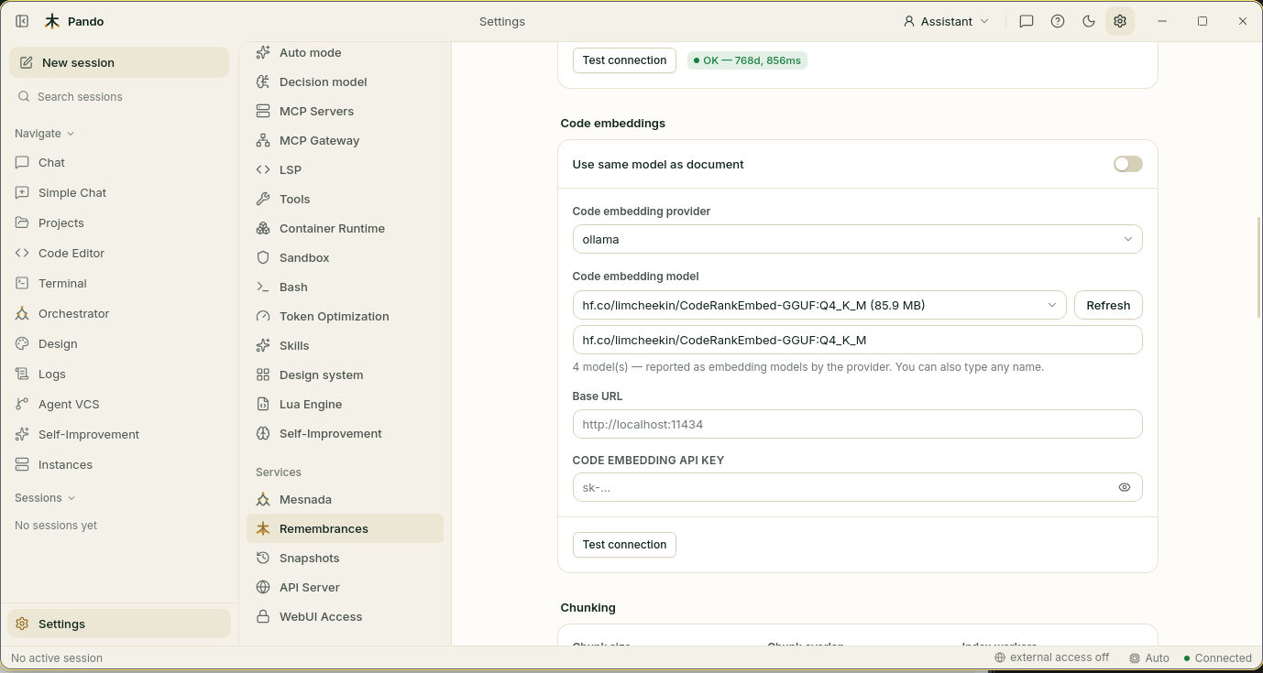Open the chat bubble icon in title bar
Image resolution: width=1263 pixels, height=673 pixels.
1027,21
